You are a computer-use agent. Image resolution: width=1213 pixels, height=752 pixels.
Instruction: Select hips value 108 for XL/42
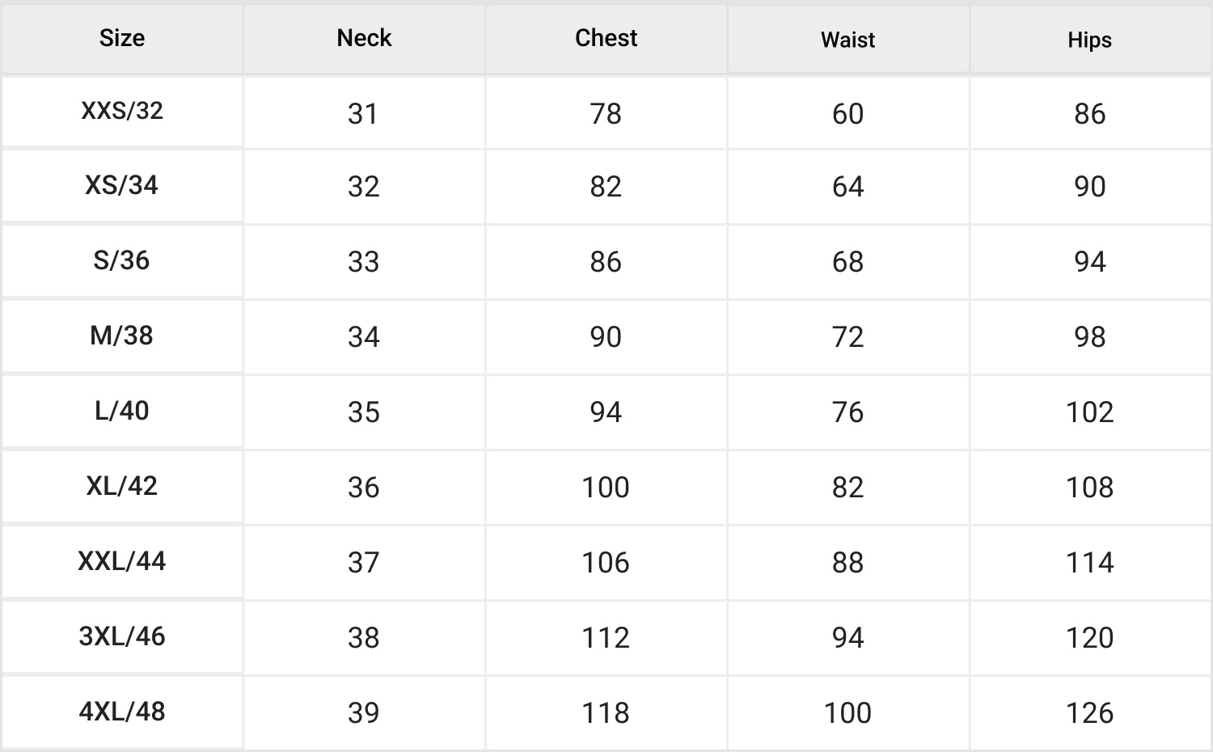click(x=1089, y=488)
